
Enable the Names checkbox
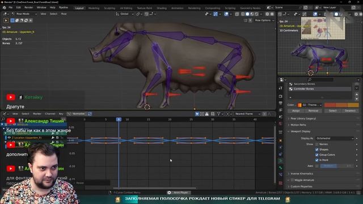317,144
